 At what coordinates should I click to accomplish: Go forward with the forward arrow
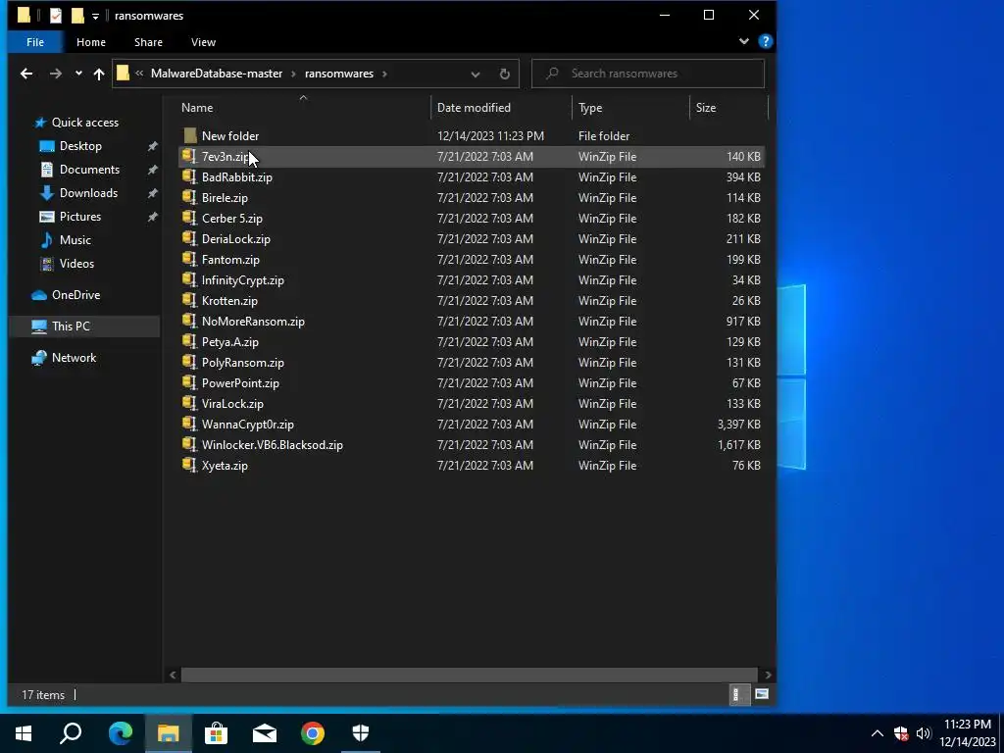56,74
